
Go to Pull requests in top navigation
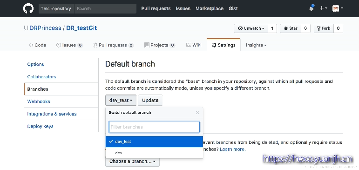[x=156, y=9]
